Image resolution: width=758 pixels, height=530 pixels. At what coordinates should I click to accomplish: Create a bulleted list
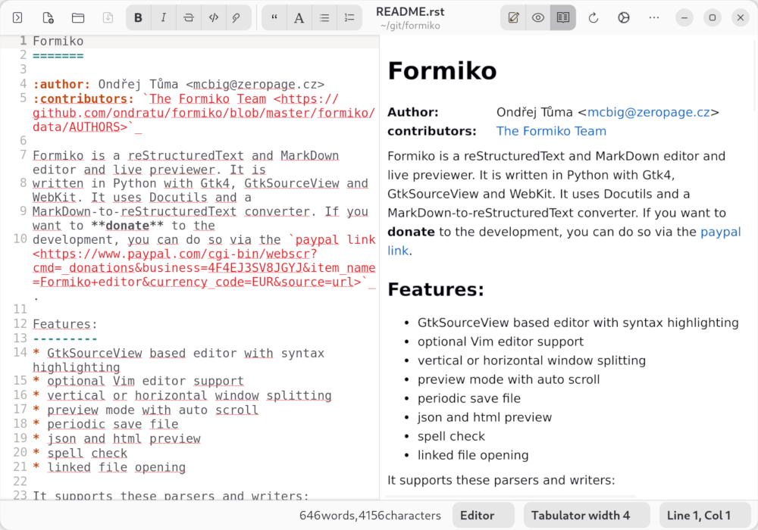(x=324, y=17)
